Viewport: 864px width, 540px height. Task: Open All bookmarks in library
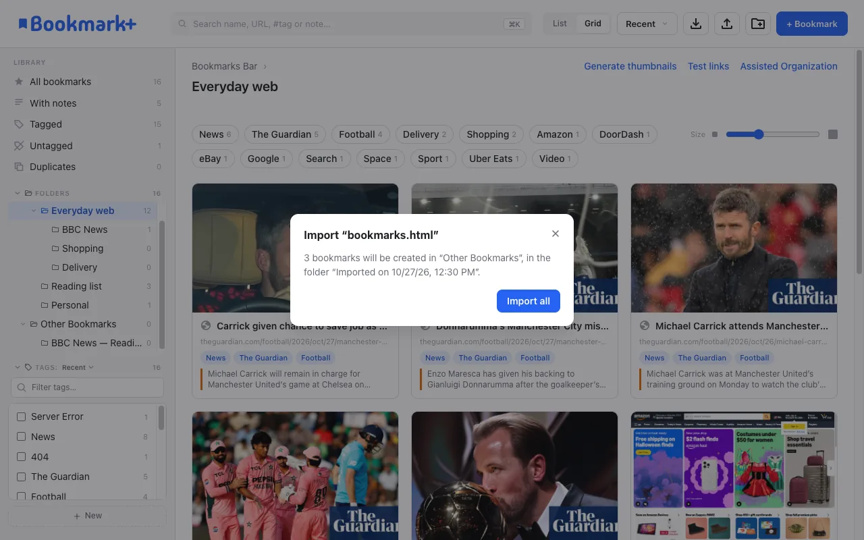point(87,82)
